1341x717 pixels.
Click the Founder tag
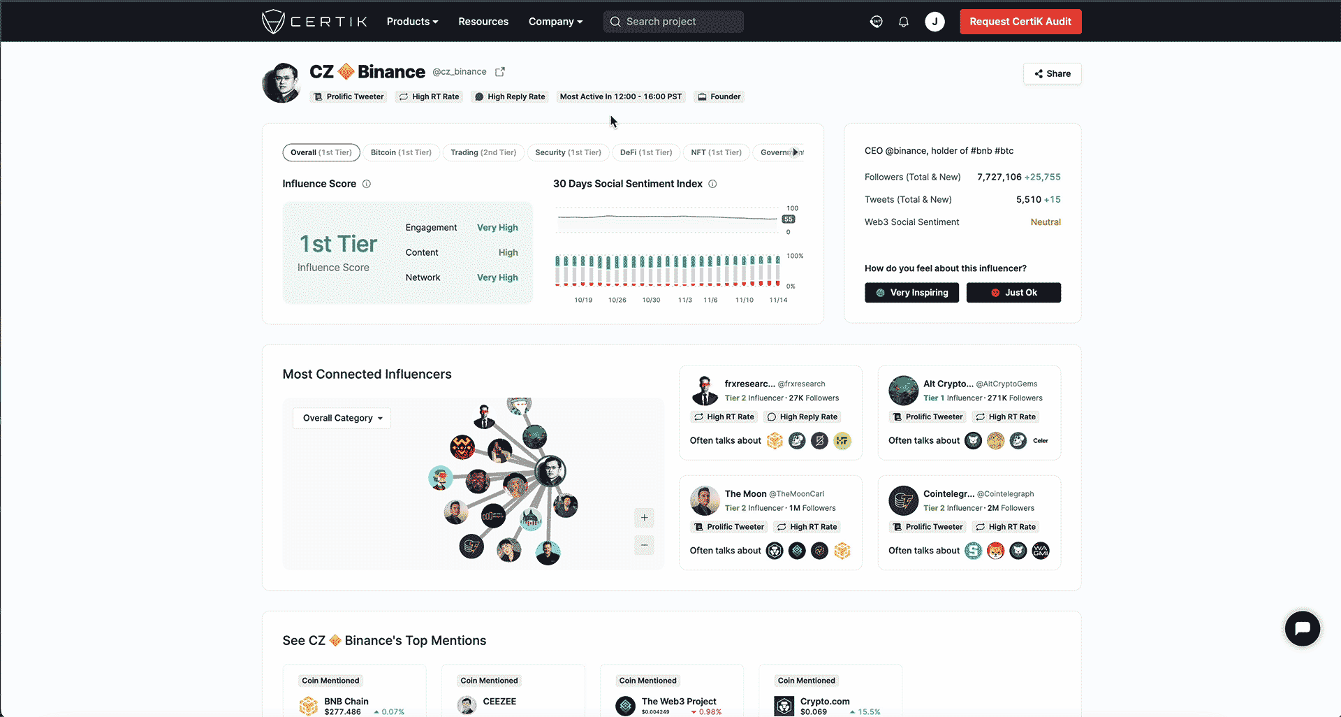pyautogui.click(x=719, y=96)
